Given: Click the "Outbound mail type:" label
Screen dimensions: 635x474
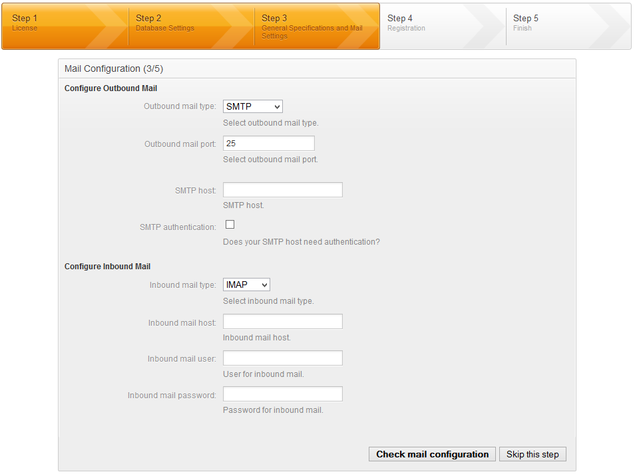Looking at the screenshot, I should point(180,106).
